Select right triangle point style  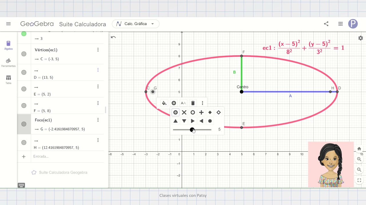coord(193,121)
